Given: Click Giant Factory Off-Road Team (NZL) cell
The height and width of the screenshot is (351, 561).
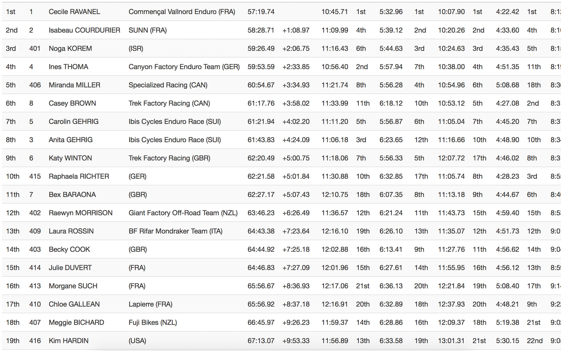Looking at the screenshot, I should coord(183,213).
